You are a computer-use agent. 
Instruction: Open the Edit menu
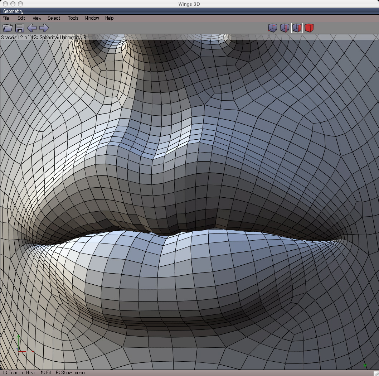[x=21, y=18]
